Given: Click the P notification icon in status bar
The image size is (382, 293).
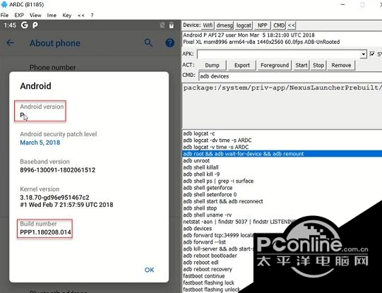Looking at the screenshot, I should [35, 25].
